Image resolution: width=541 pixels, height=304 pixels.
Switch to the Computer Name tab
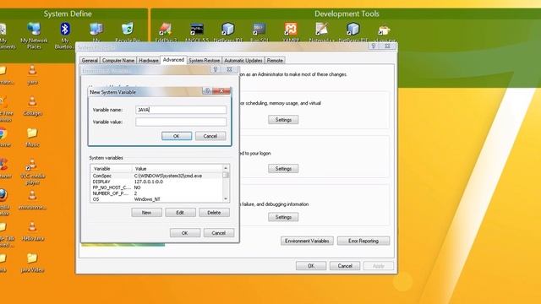(118, 60)
